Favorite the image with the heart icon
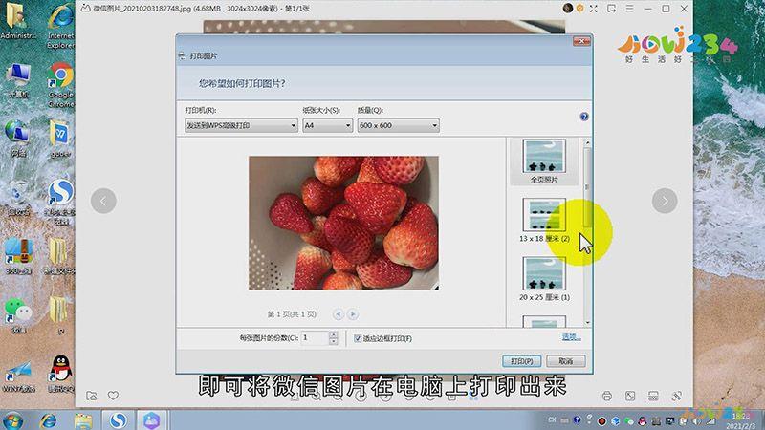This screenshot has width=765, height=430. (113, 396)
